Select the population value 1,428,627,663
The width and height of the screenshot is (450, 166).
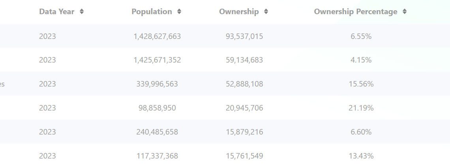[x=157, y=36]
